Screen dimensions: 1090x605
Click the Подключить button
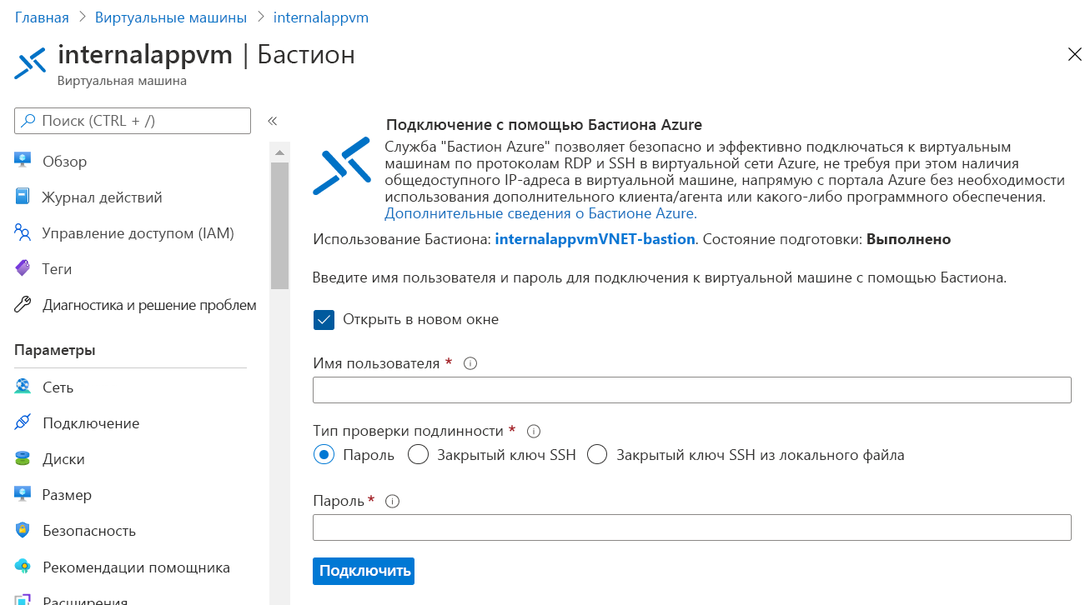click(364, 571)
